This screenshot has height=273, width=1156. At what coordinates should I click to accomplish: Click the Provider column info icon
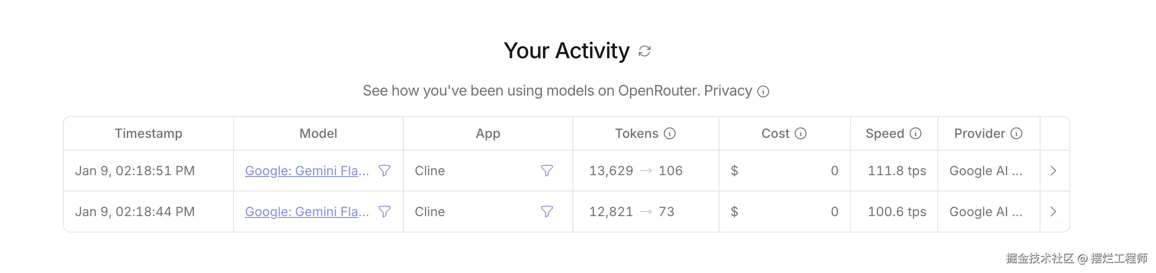point(1016,133)
